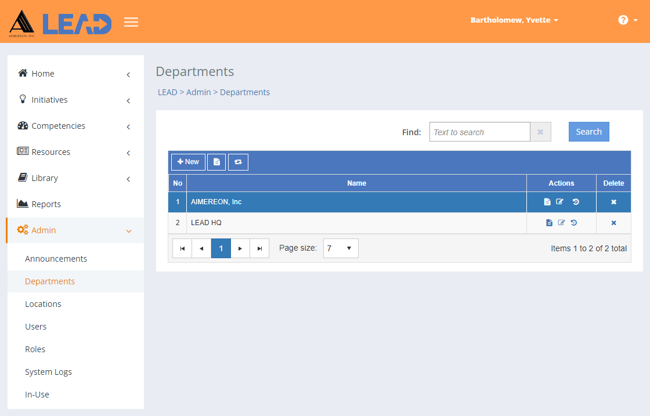Open the Bartholomew, Yvette user dropdown
The image size is (650, 416).
pos(514,20)
